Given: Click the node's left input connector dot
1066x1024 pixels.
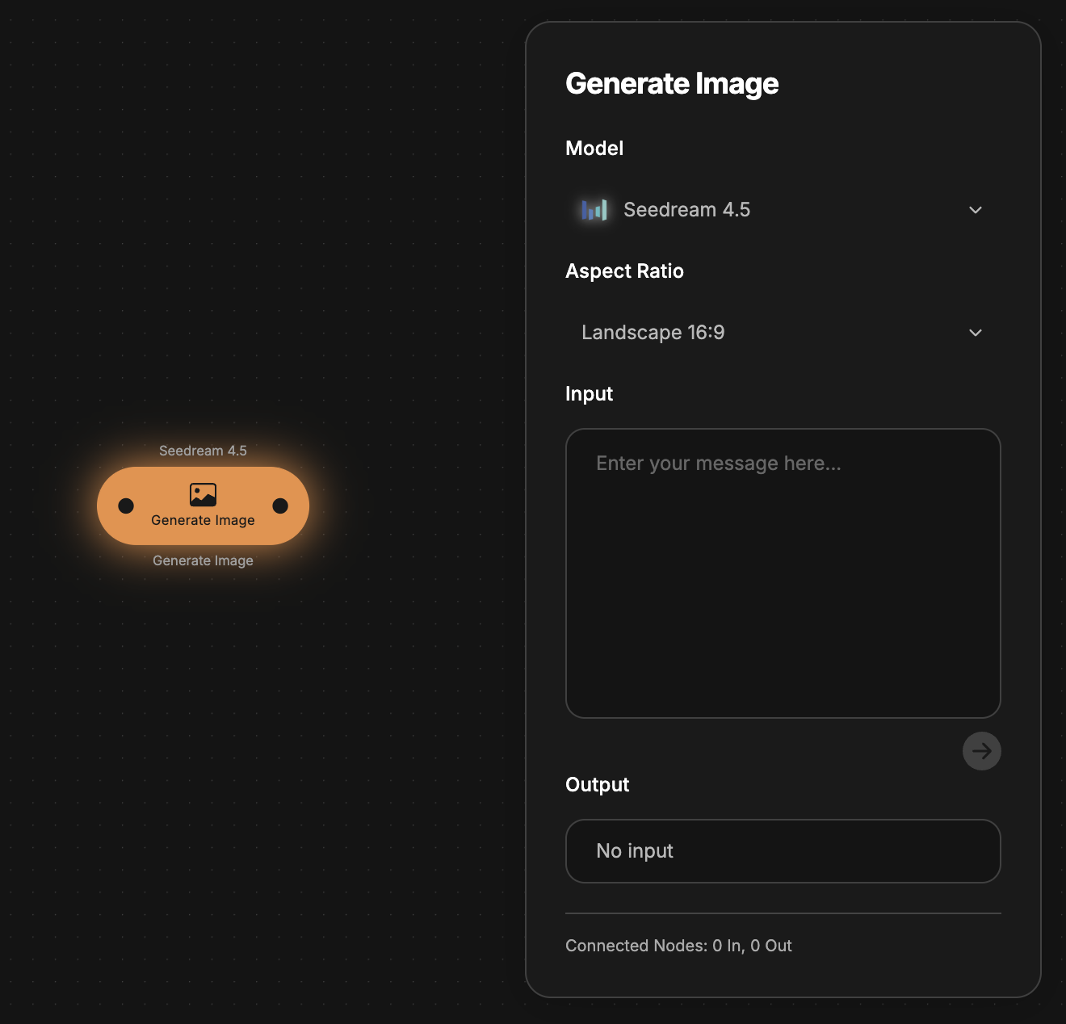Looking at the screenshot, I should click(126, 506).
